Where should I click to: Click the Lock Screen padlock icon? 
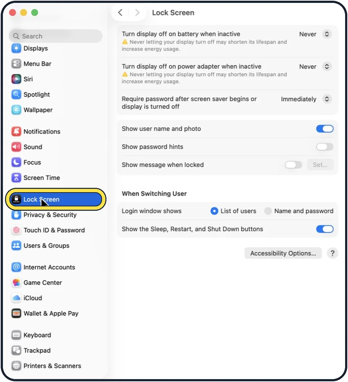(16, 199)
